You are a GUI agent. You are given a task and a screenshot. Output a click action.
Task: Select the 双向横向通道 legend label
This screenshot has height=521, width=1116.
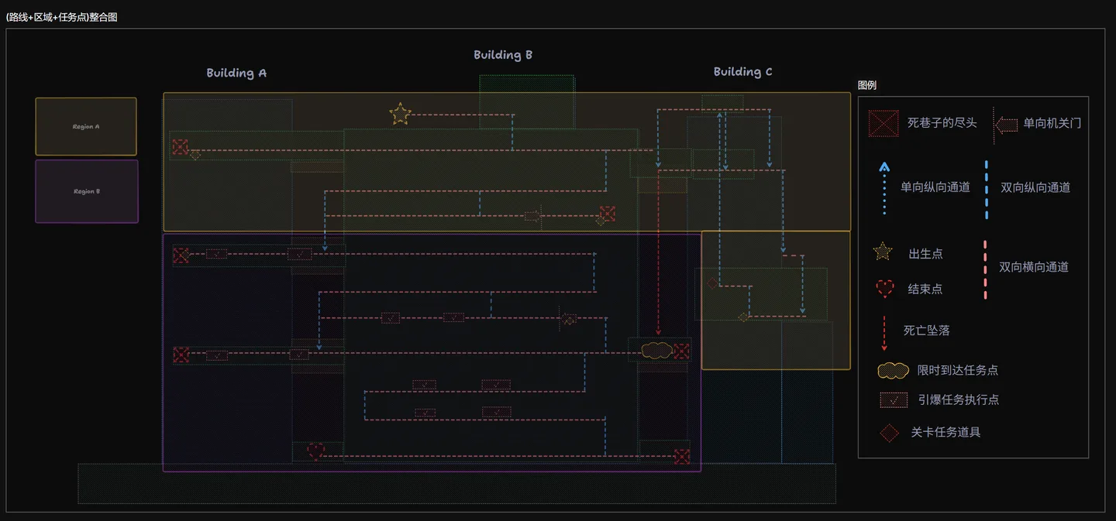pyautogui.click(x=1034, y=267)
